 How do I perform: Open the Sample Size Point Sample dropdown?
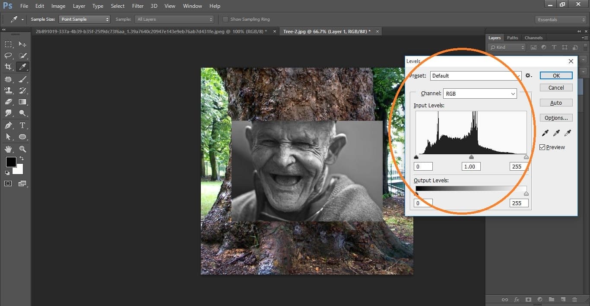84,19
